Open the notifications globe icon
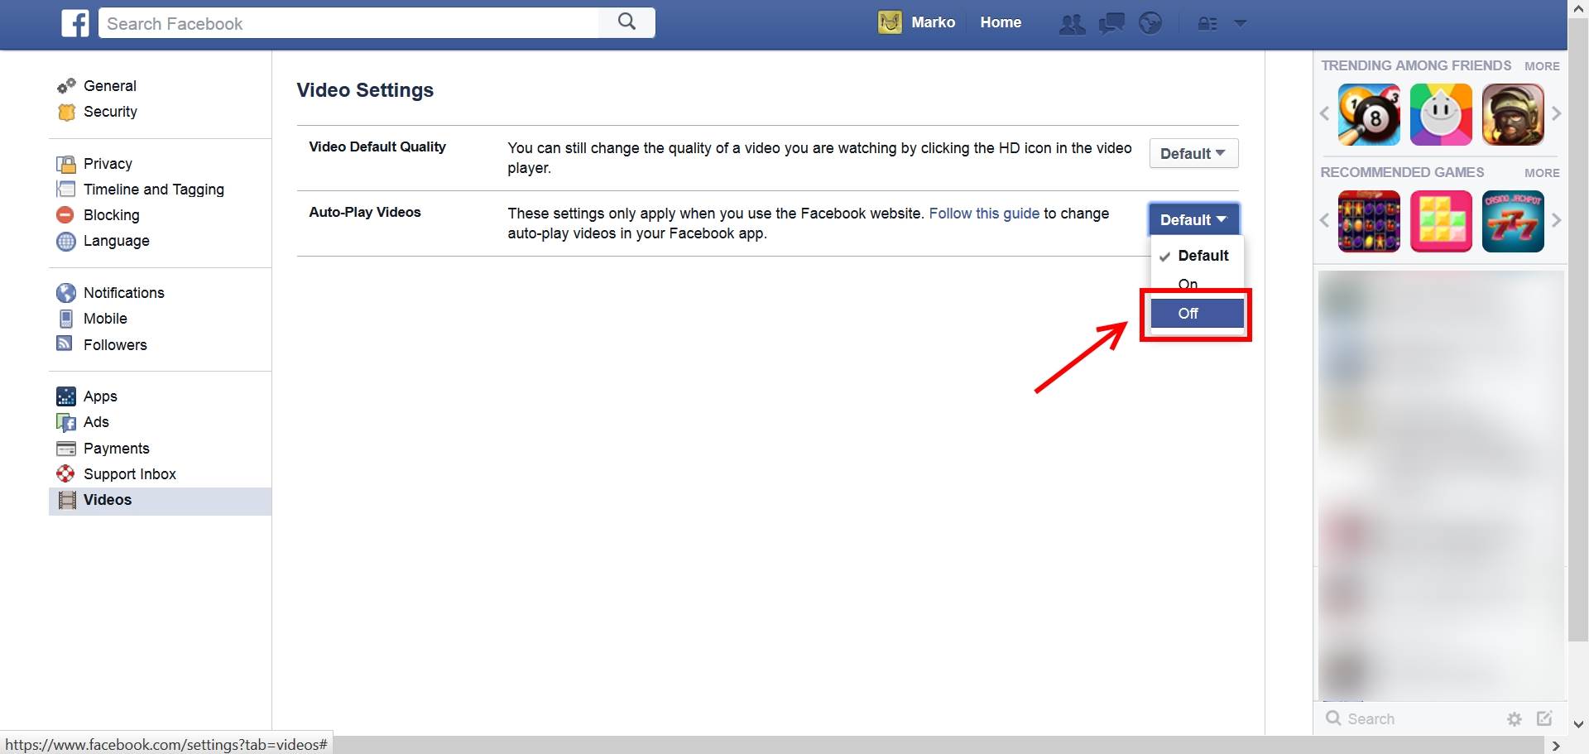The image size is (1589, 754). [1150, 23]
